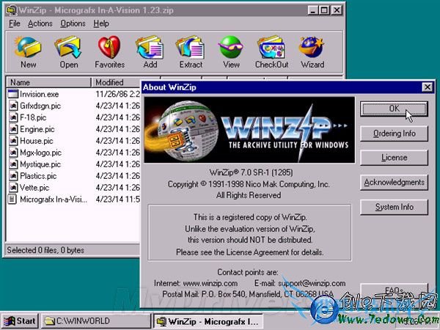The height and width of the screenshot is (330, 440).
Task: Click the Invision.exe file icon
Action: point(12,94)
